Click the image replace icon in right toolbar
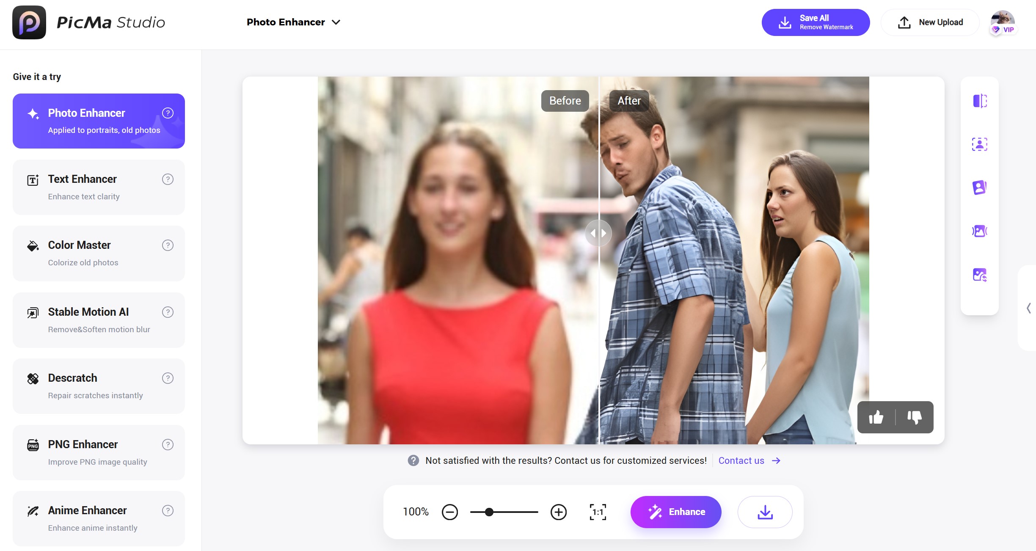Viewport: 1036px width, 551px height. click(980, 275)
